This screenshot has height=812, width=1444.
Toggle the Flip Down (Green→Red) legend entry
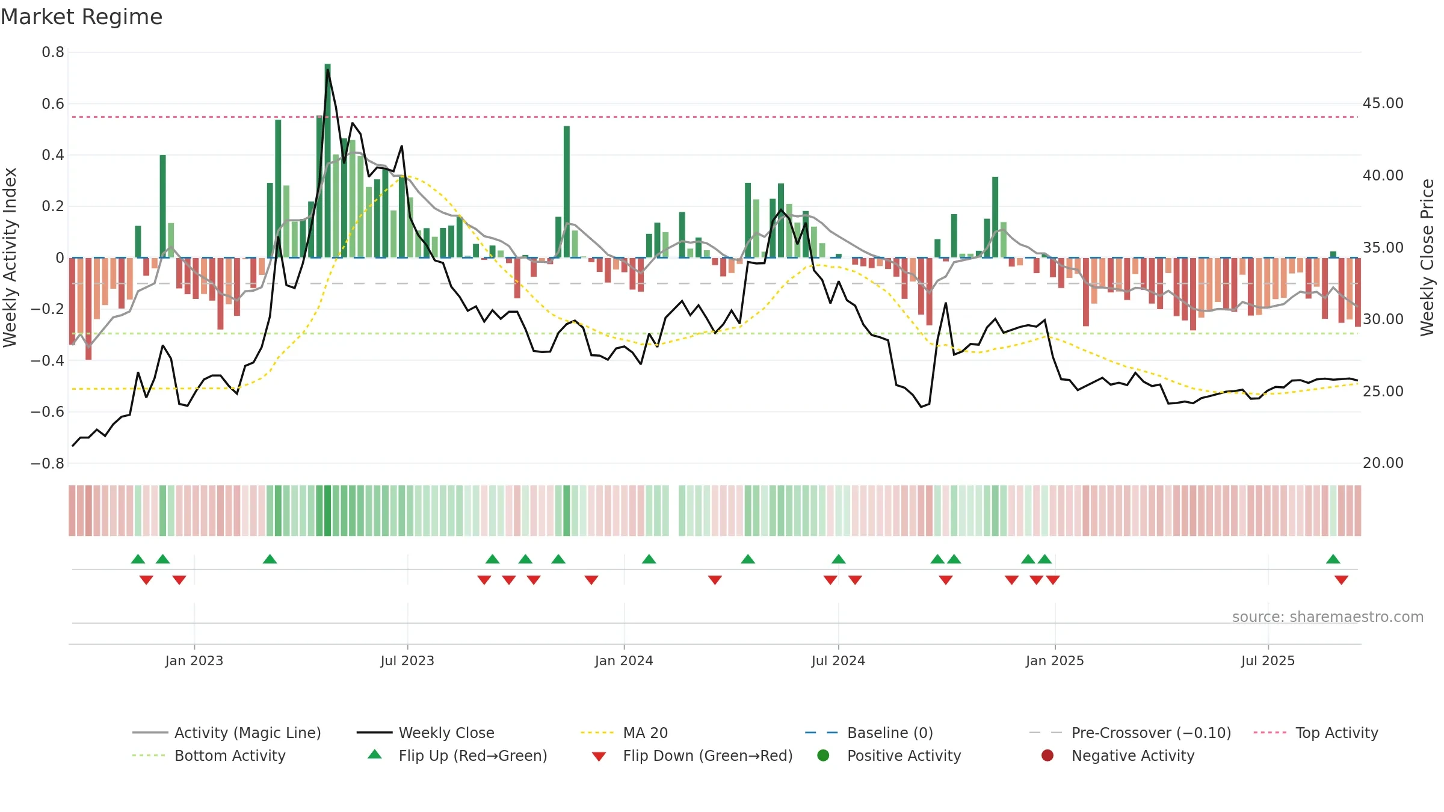pos(692,755)
